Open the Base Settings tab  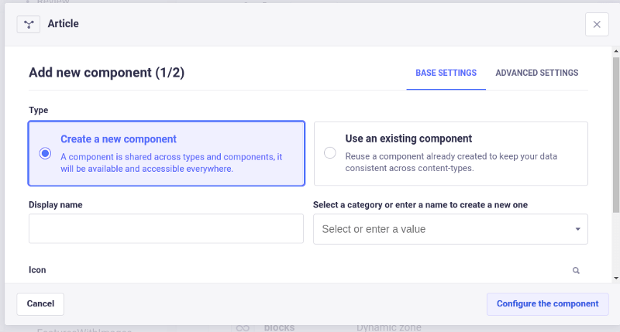pos(446,74)
